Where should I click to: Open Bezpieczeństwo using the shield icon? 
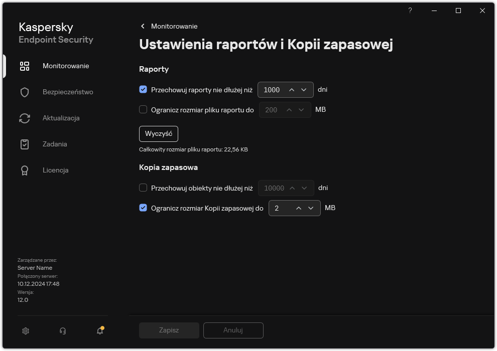pos(24,92)
